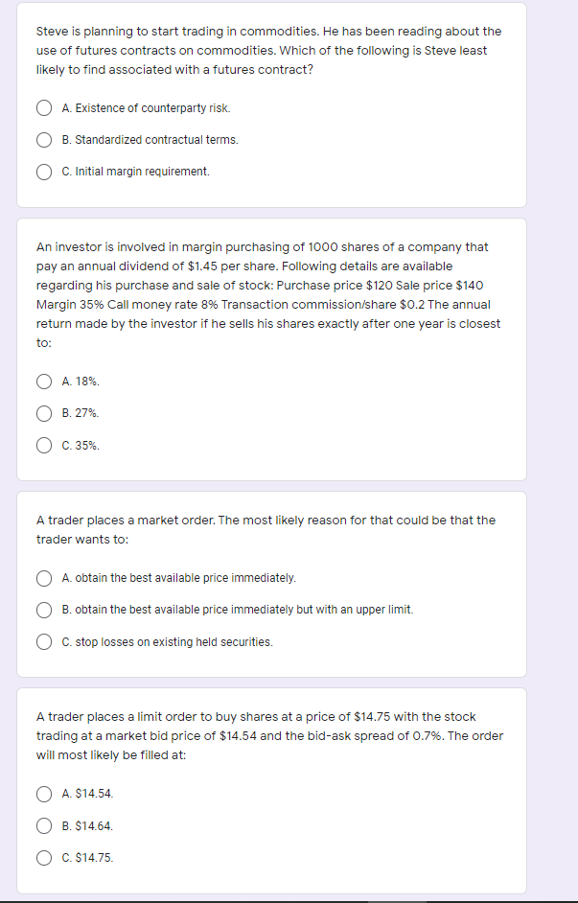Select the 18% answer radio button
The height and width of the screenshot is (903, 578).
tap(44, 382)
